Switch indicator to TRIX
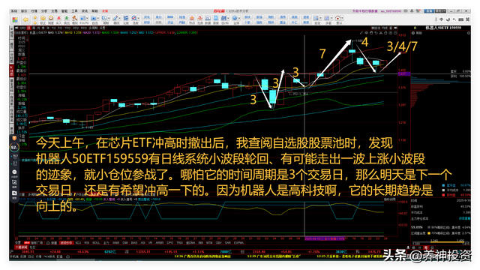480x270 pixels. tap(179, 243)
